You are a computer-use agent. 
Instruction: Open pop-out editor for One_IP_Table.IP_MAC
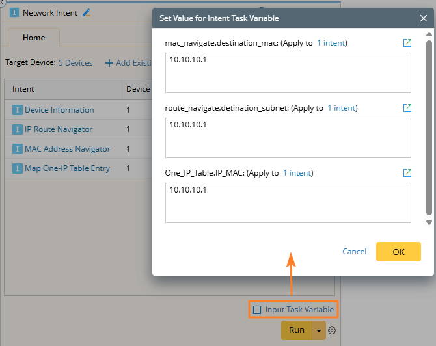pos(407,173)
